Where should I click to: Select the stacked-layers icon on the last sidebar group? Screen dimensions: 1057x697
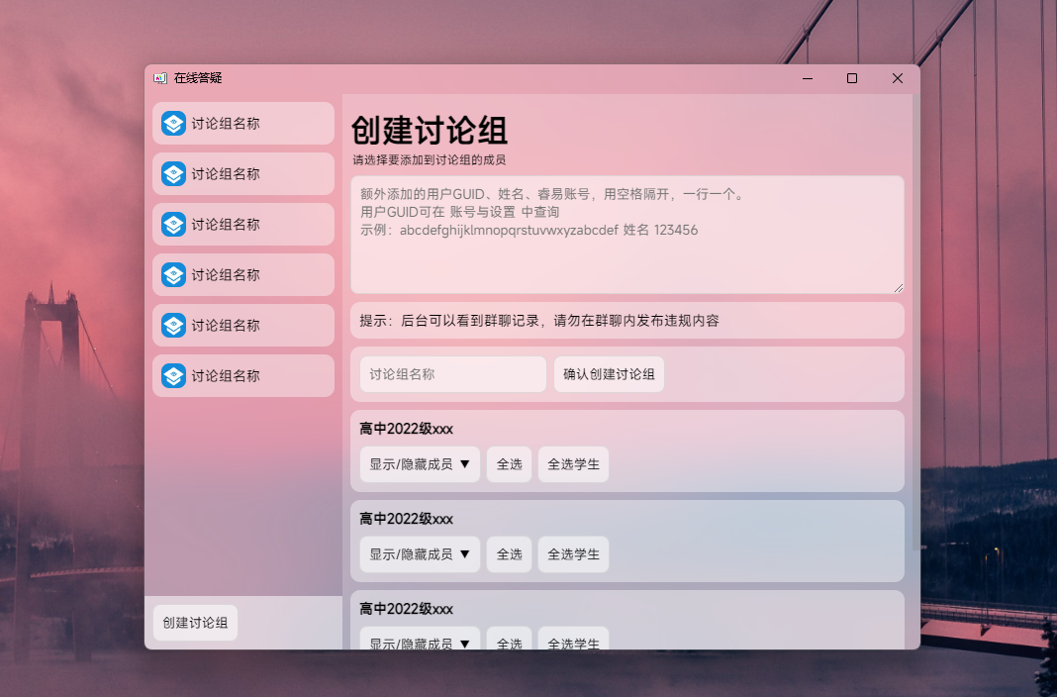point(171,375)
